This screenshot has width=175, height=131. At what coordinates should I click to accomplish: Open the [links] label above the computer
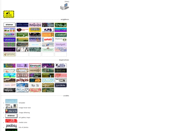tap(67, 2)
